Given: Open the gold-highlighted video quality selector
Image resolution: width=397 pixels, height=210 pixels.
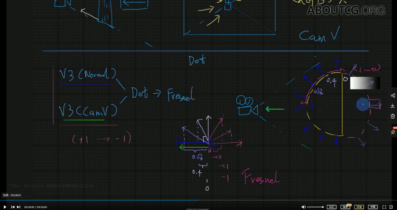Looking at the screenshot, I should pyautogui.click(x=359, y=207).
